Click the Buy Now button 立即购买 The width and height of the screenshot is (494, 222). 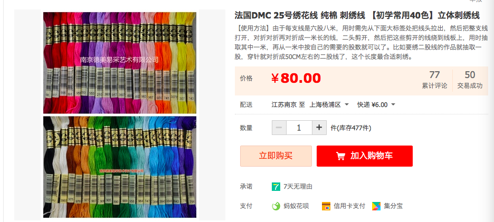click(x=276, y=156)
